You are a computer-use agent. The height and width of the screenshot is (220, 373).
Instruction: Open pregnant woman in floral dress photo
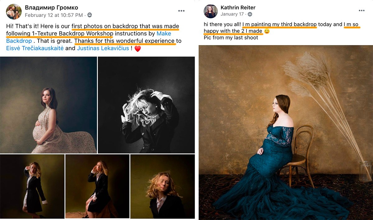click(x=48, y=105)
